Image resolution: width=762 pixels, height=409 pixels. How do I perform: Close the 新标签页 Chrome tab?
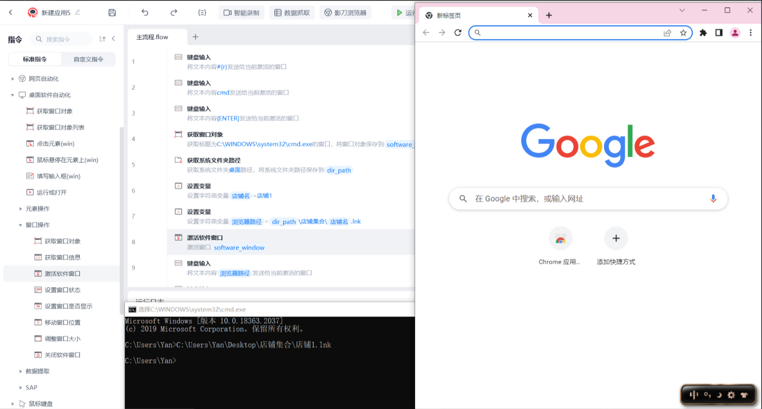coord(530,15)
